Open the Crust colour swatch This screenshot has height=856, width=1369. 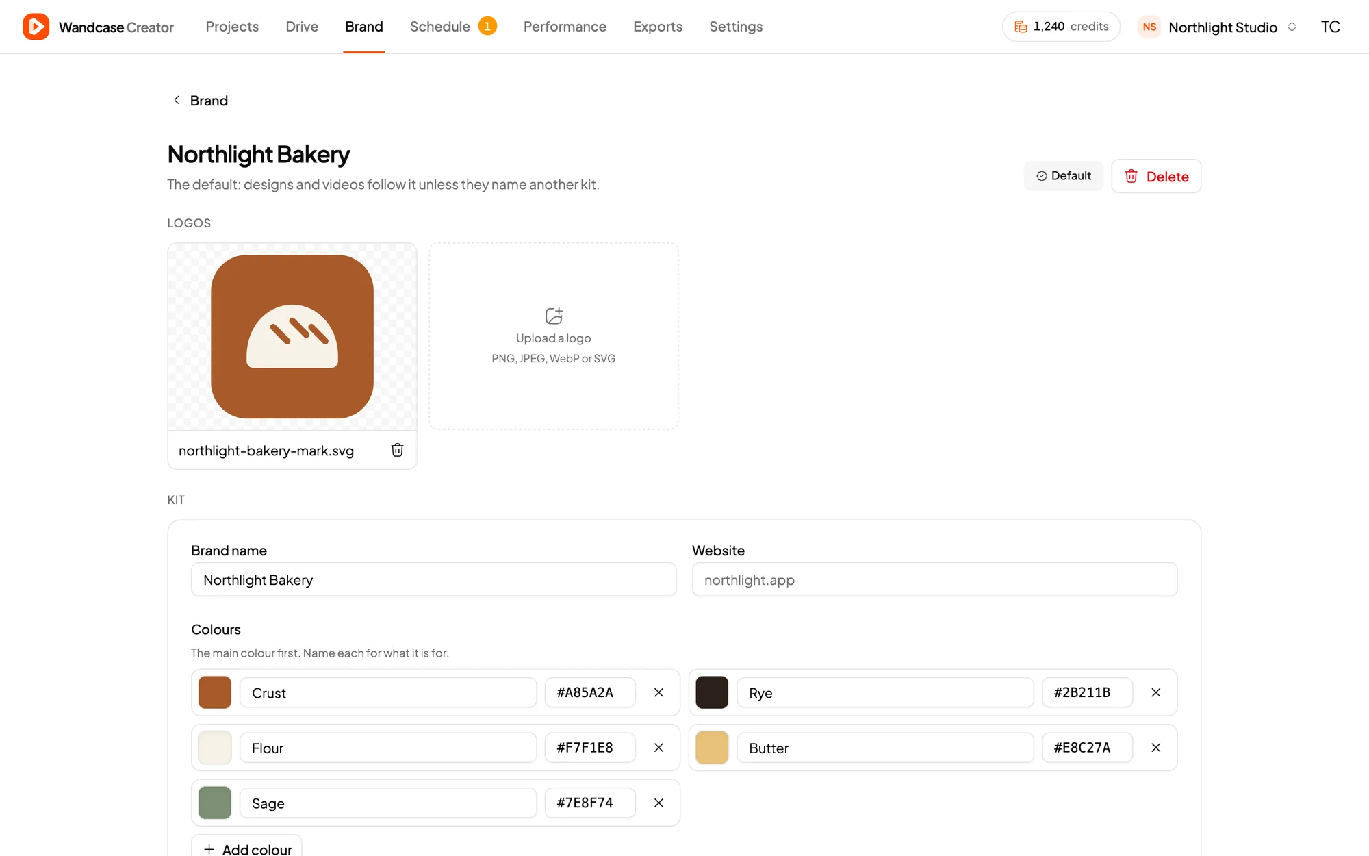pos(215,692)
